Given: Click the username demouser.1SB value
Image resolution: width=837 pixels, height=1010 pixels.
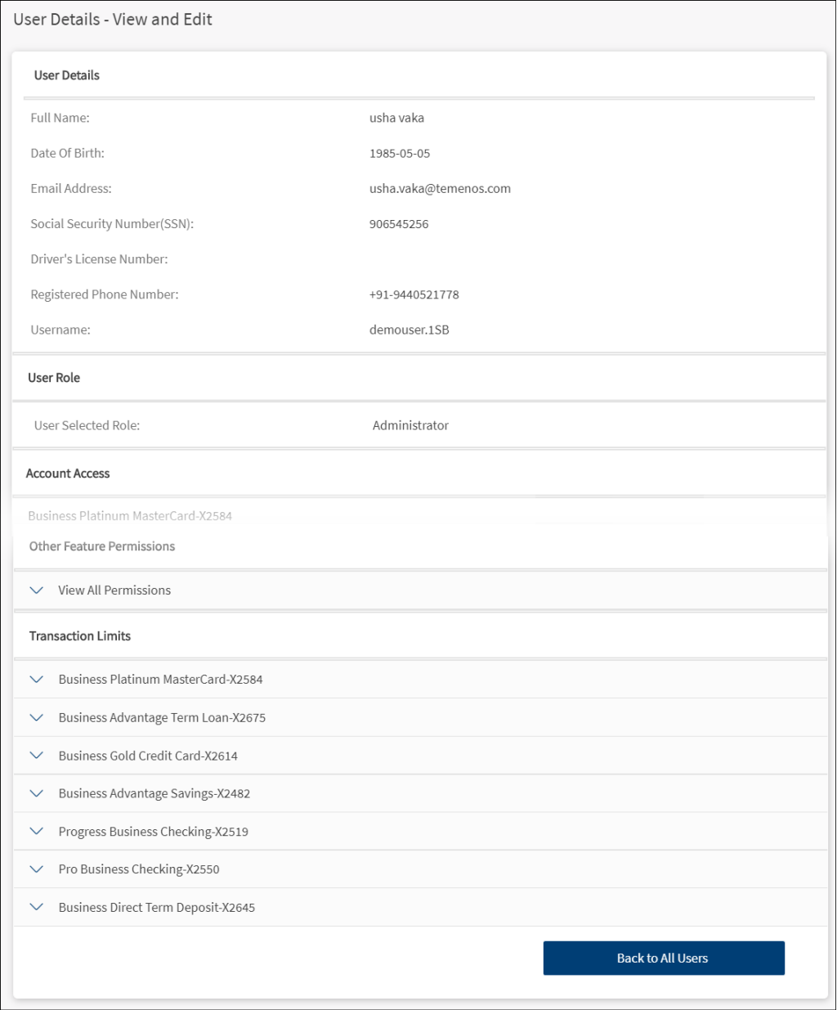Looking at the screenshot, I should click(x=409, y=330).
